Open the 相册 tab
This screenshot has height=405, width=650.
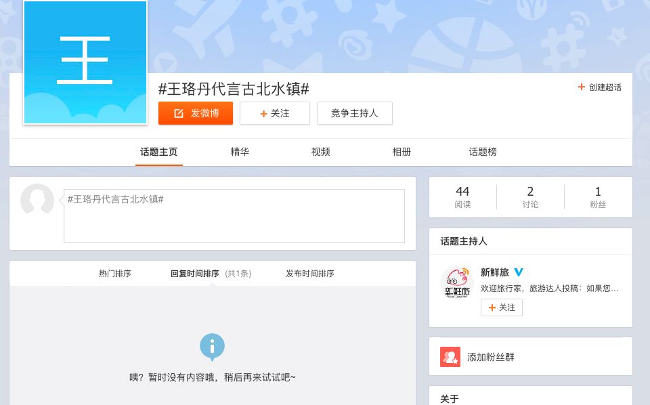pyautogui.click(x=402, y=152)
